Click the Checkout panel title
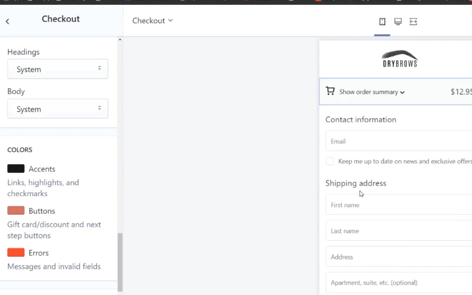Screen dimensions: 472x295 (60, 19)
